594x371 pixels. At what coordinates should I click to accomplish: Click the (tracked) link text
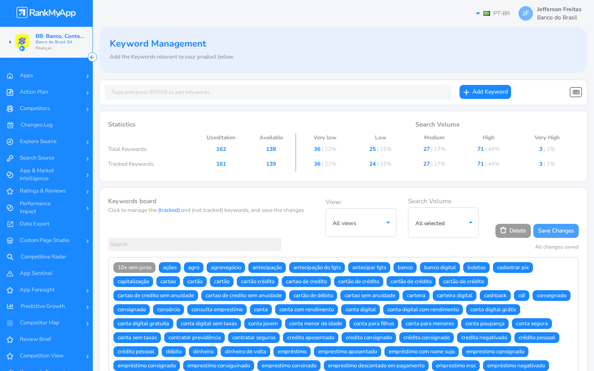click(169, 210)
